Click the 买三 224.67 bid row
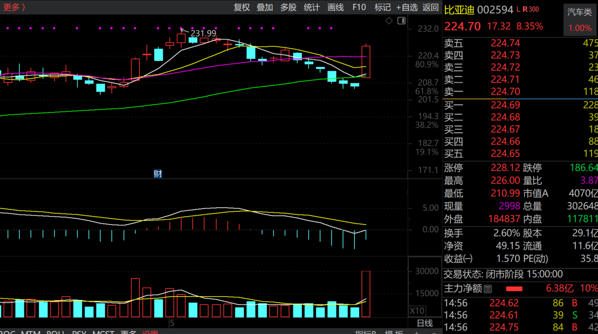 (520, 129)
